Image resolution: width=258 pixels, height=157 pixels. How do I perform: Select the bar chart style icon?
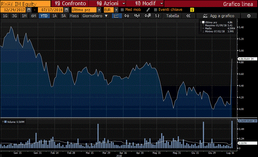(137, 16)
